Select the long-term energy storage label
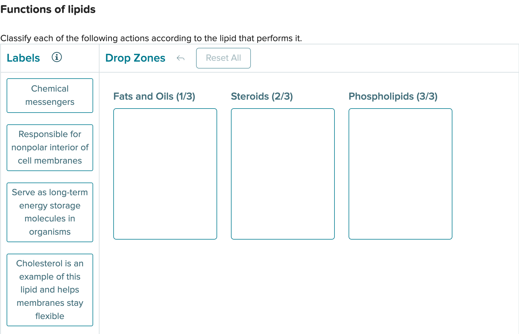This screenshot has width=519, height=334. [x=50, y=212]
